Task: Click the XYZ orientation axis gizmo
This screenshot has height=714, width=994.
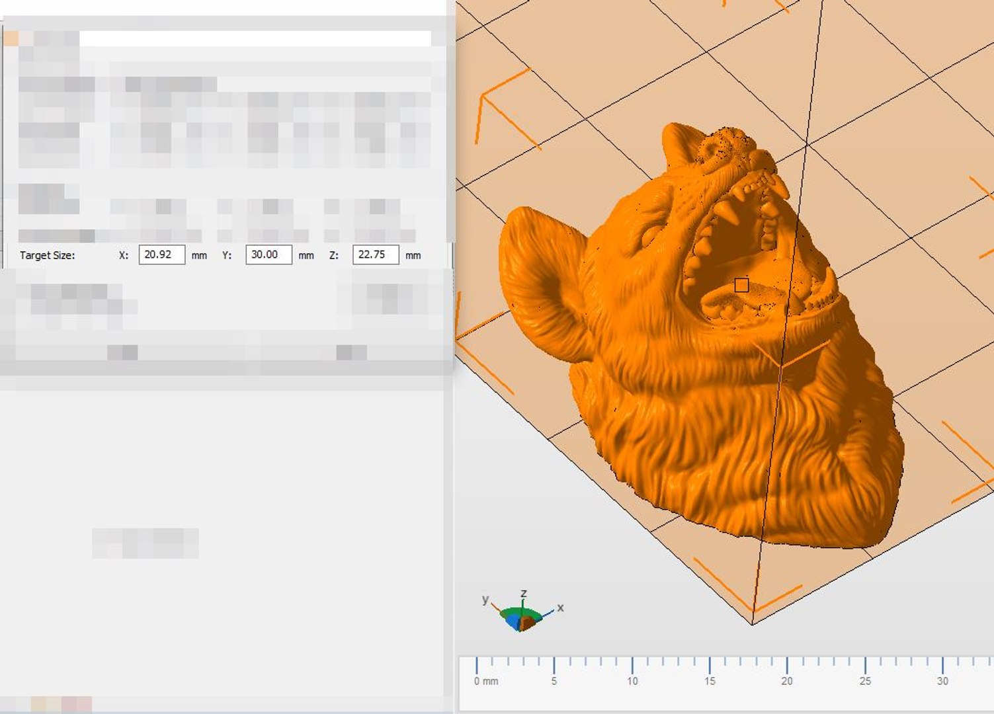Action: [x=522, y=610]
